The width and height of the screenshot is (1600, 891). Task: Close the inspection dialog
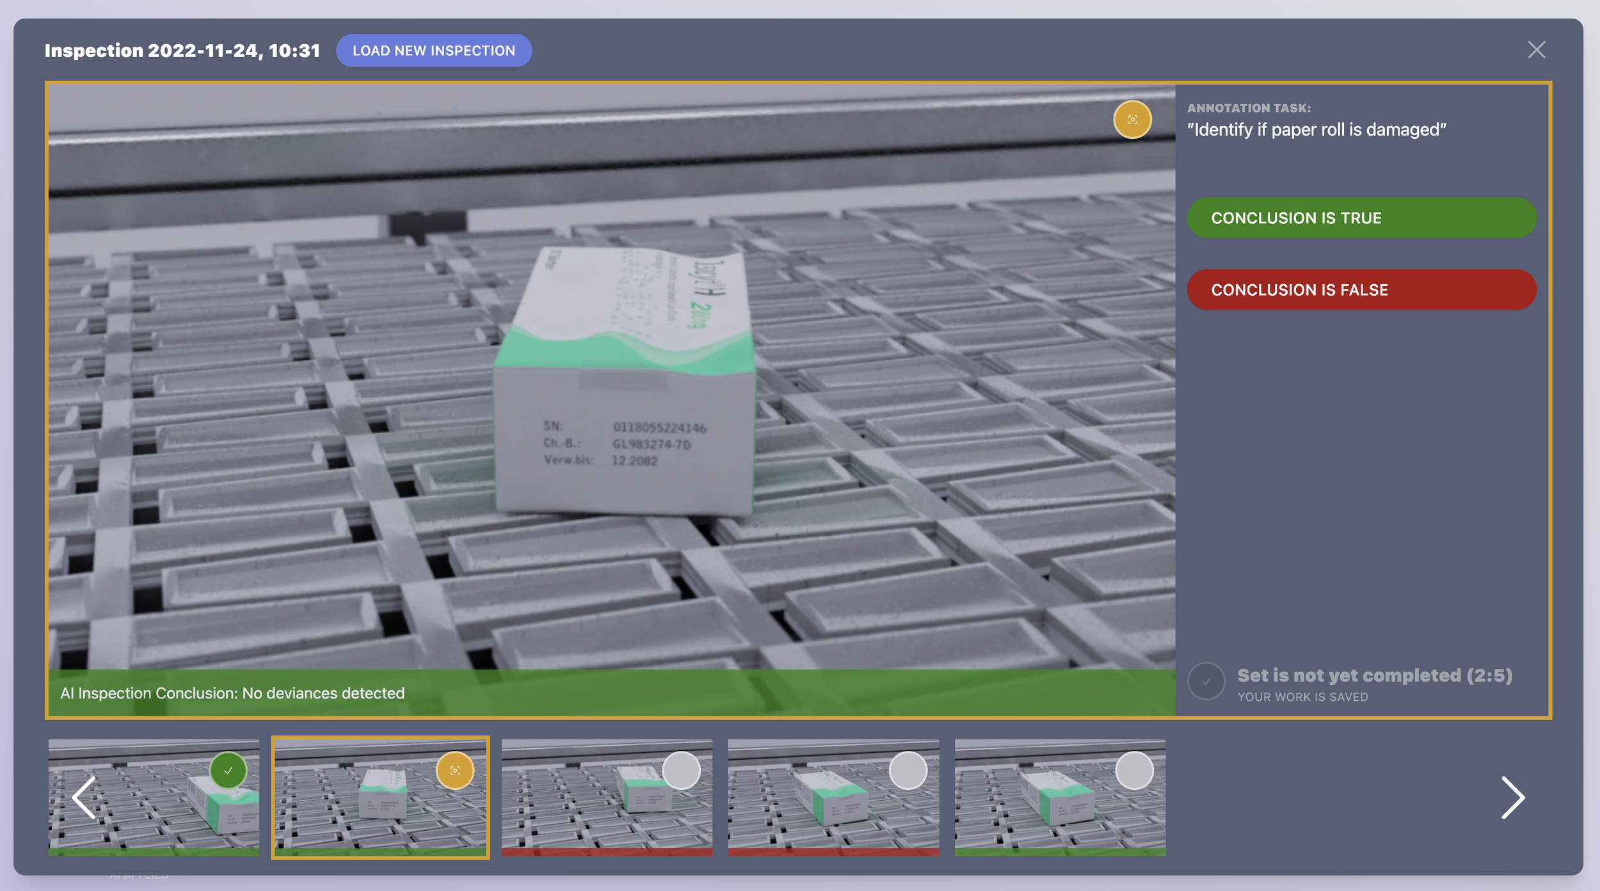click(x=1537, y=50)
